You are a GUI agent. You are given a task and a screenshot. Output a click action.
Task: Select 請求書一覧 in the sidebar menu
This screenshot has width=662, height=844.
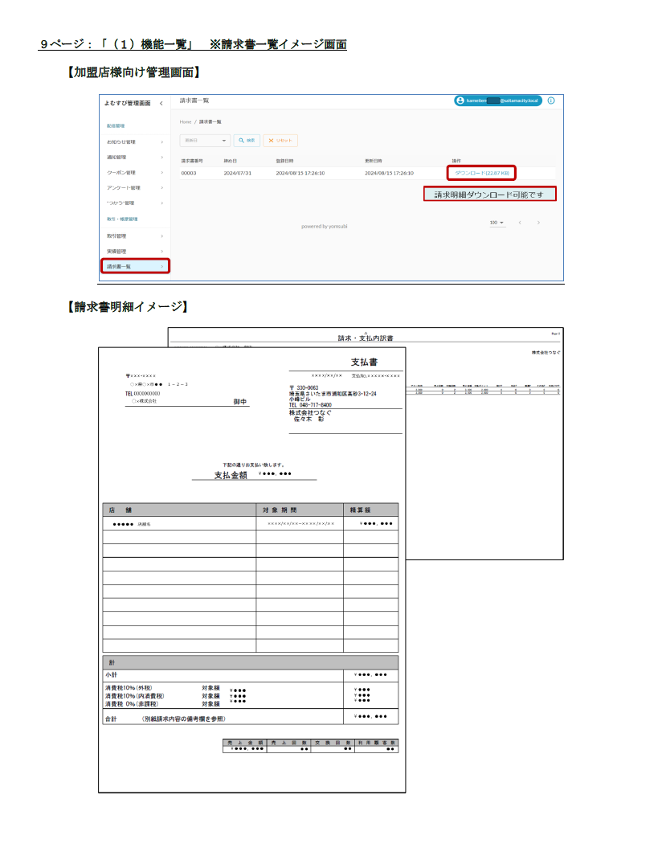(135, 266)
